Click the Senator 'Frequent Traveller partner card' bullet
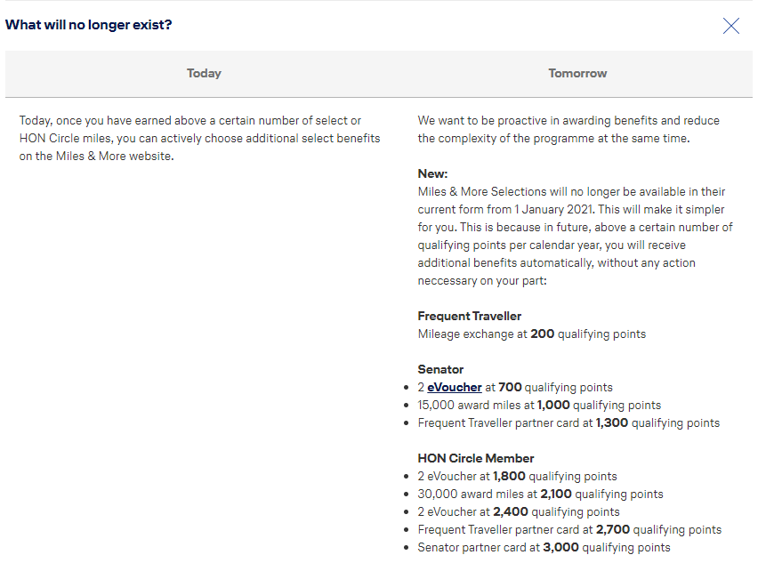The height and width of the screenshot is (563, 782). [568, 422]
